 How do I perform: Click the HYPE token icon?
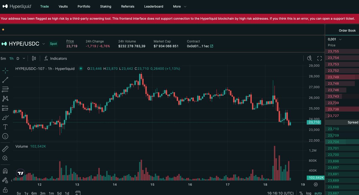point(4,44)
